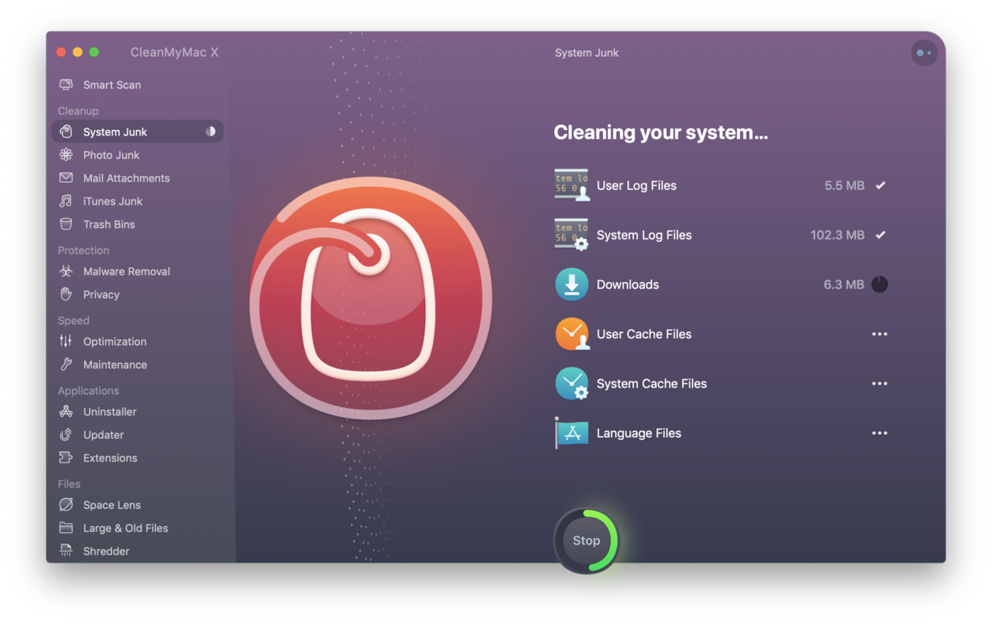Expand options for User Cache Files
Image resolution: width=992 pixels, height=624 pixels.
coord(879,333)
